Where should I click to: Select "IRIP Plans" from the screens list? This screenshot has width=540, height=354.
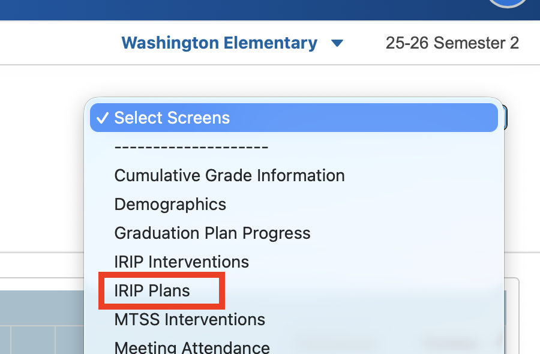tap(152, 290)
